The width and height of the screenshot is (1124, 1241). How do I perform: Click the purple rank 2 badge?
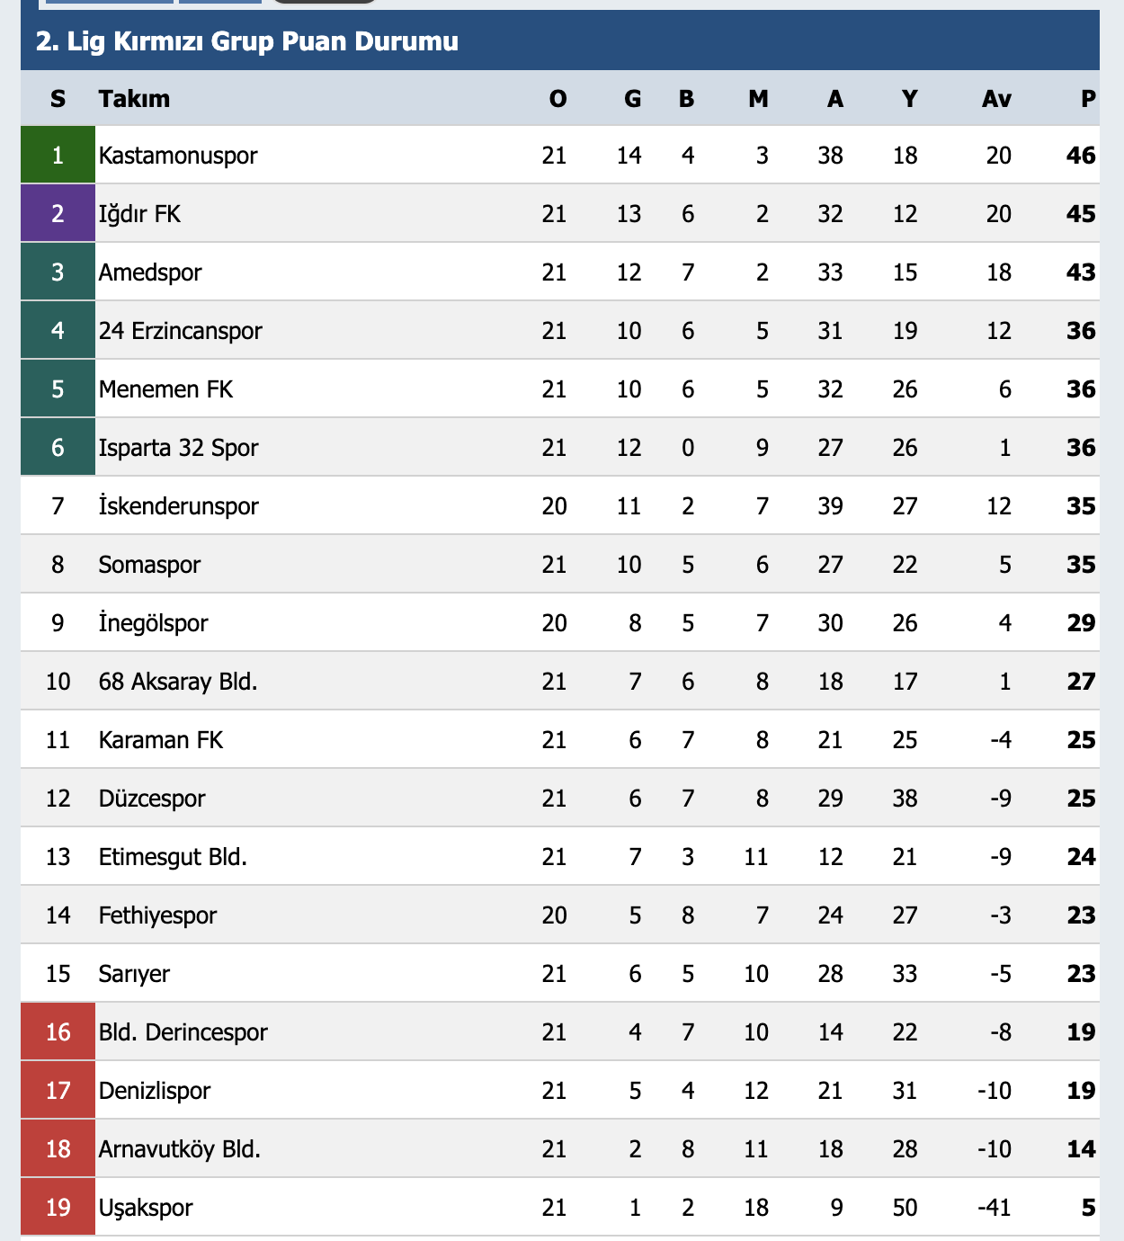click(58, 213)
